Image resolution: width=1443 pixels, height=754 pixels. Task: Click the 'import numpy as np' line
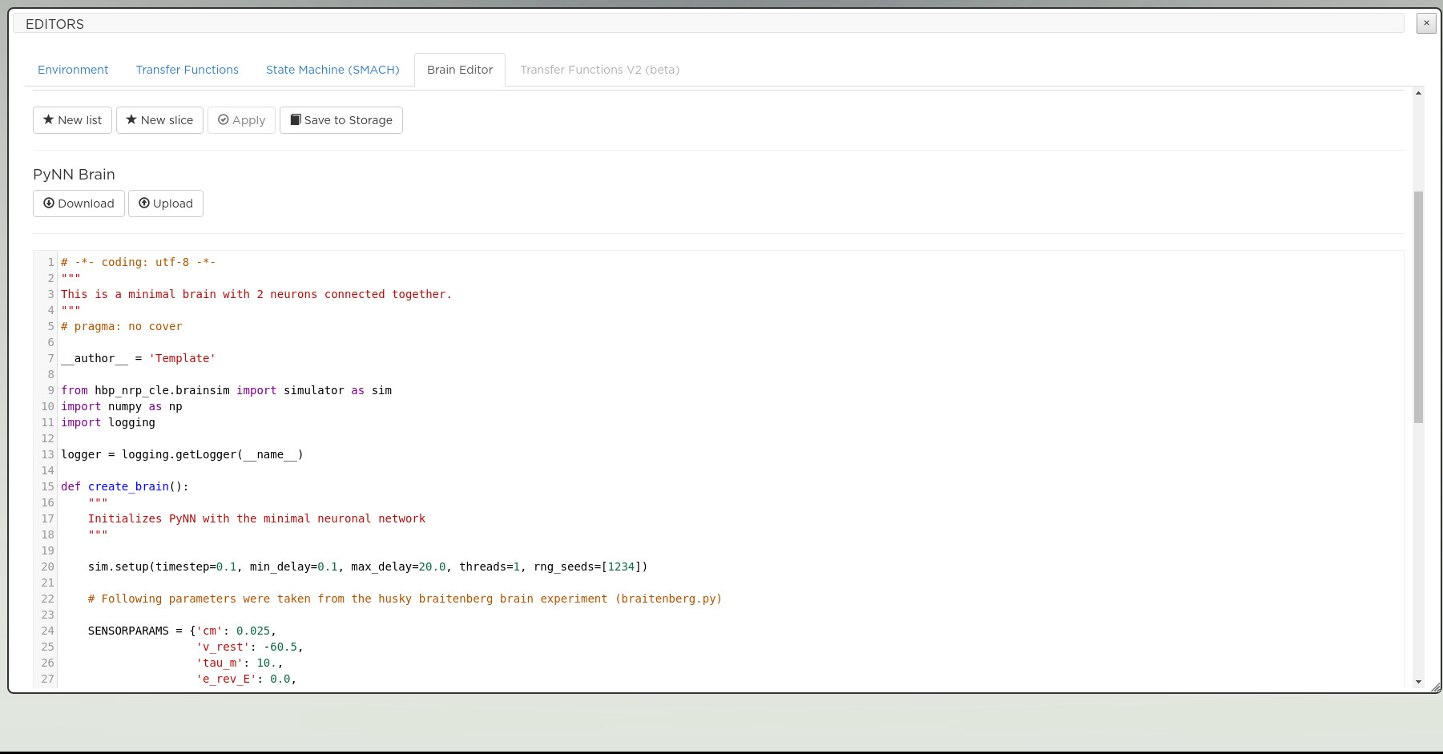click(122, 406)
